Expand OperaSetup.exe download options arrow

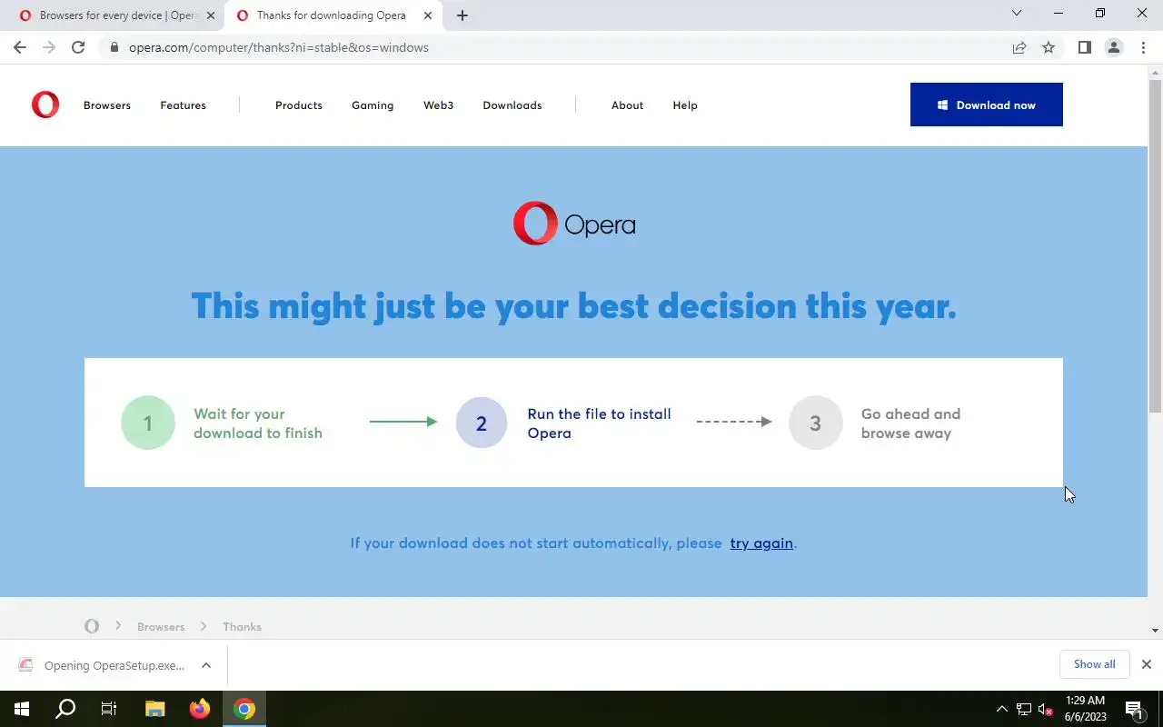206,665
